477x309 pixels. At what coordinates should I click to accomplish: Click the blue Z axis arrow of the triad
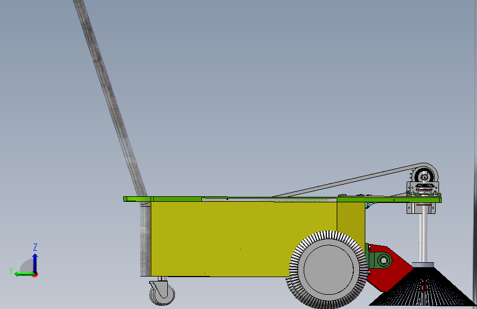pos(35,263)
